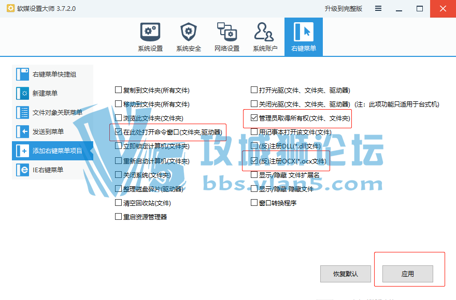Enable 窗口转换程序 checkbox
This screenshot has width=456, height=300.
click(x=254, y=202)
